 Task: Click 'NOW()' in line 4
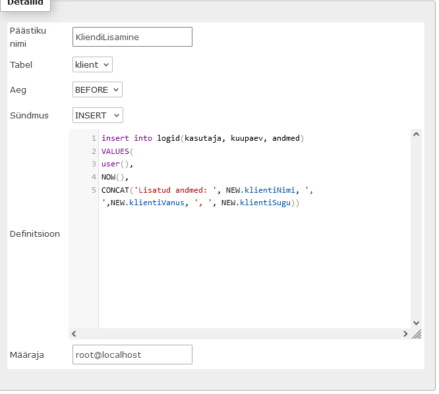113,177
